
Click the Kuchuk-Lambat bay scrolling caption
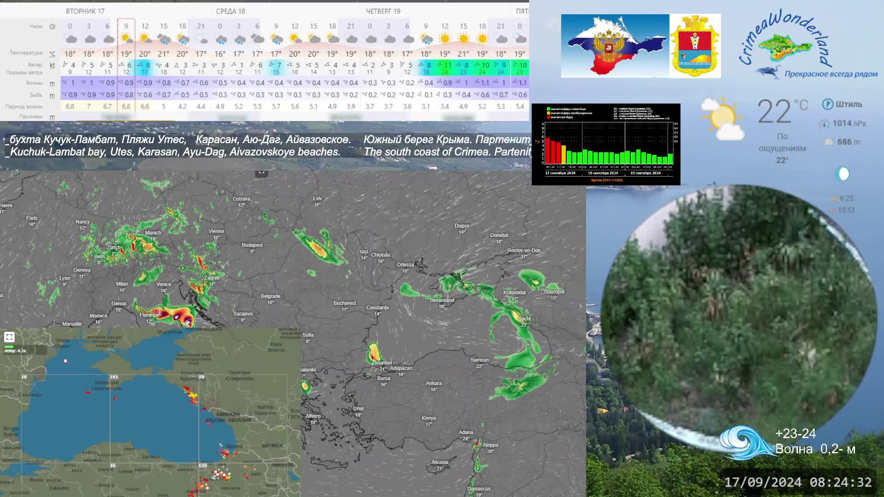pyautogui.click(x=173, y=152)
